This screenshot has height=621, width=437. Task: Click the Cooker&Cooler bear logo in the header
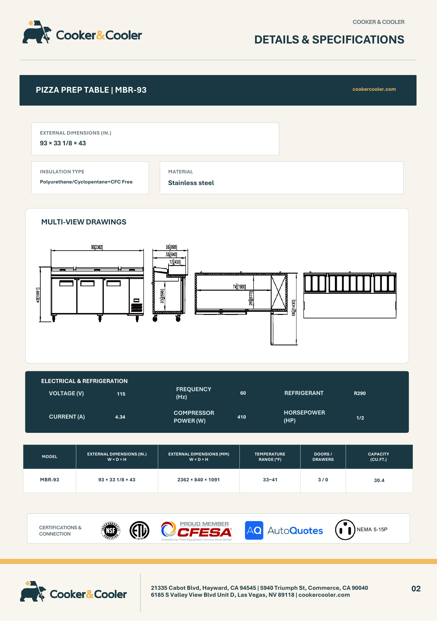(x=82, y=32)
